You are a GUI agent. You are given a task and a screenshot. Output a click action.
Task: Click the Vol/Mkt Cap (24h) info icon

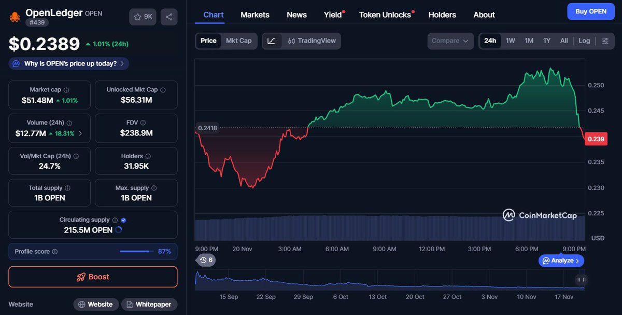(x=77, y=156)
